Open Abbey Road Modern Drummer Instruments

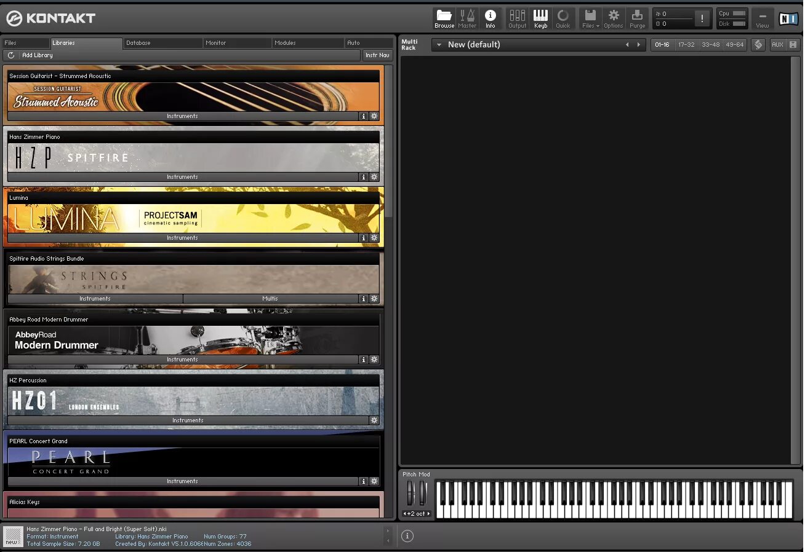(183, 360)
